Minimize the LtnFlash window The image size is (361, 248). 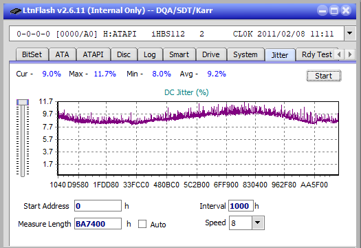322,10
